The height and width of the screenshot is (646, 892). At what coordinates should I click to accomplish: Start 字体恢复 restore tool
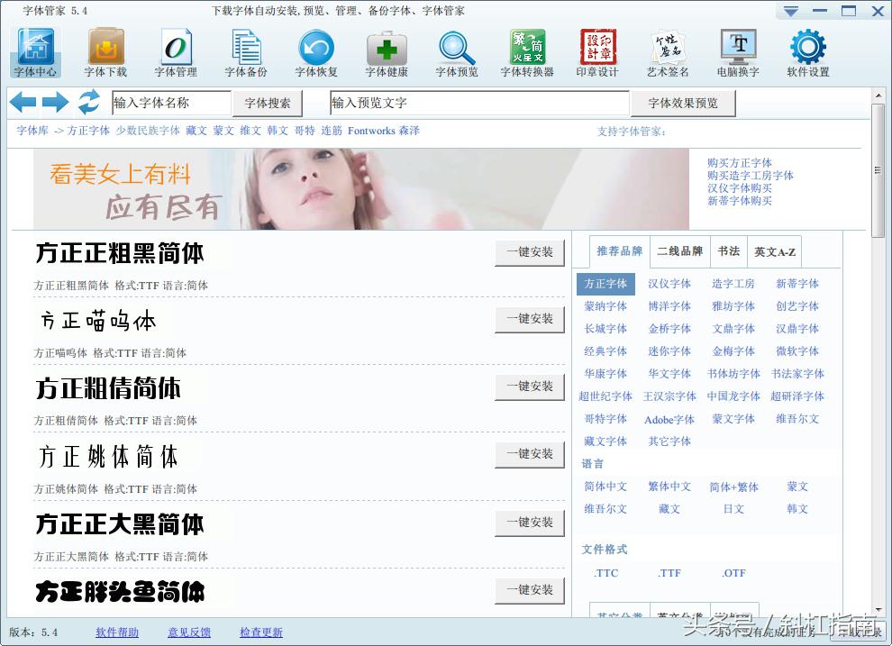[315, 50]
